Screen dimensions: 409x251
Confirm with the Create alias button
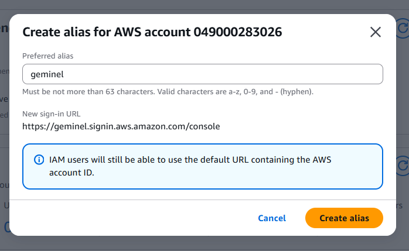pos(344,218)
